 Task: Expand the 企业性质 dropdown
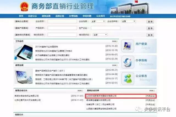click(x=98, y=21)
